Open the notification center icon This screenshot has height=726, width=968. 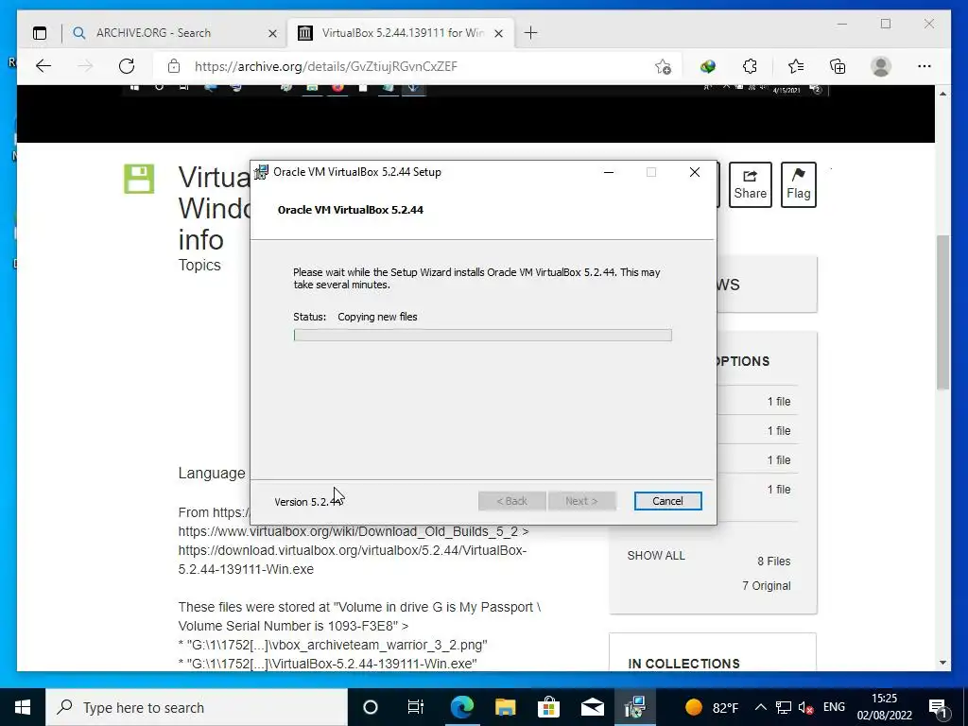[939, 707]
